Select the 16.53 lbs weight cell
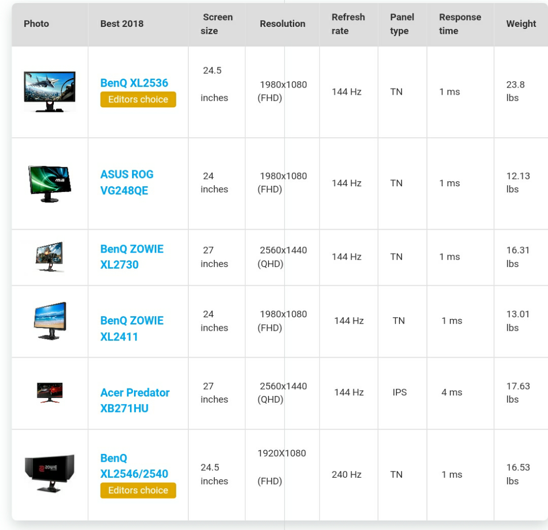Image resolution: width=548 pixels, height=530 pixels. [519, 474]
